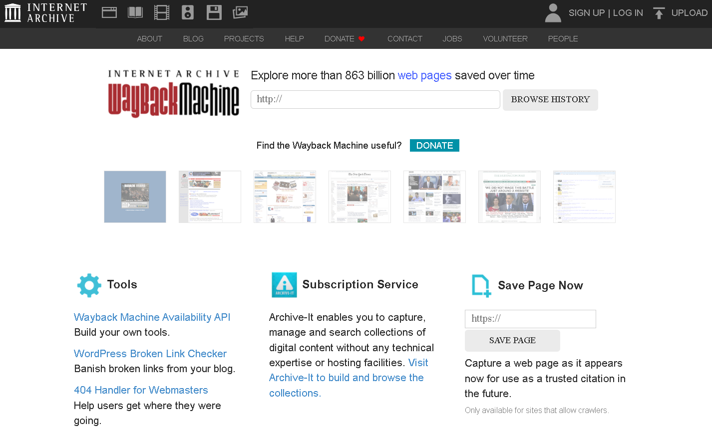Click the Tools gear icon
This screenshot has height=430, width=712.
click(x=89, y=285)
